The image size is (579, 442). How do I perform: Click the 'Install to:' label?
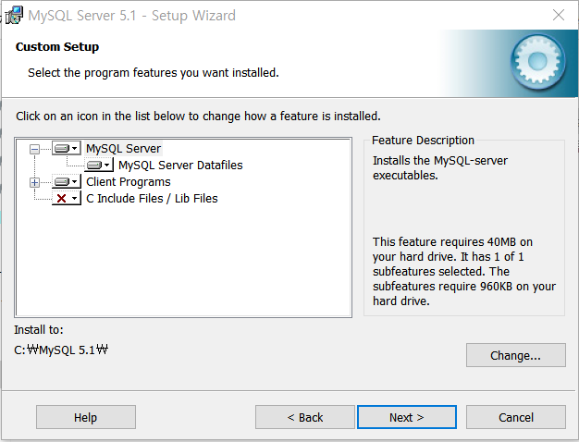[x=39, y=329]
